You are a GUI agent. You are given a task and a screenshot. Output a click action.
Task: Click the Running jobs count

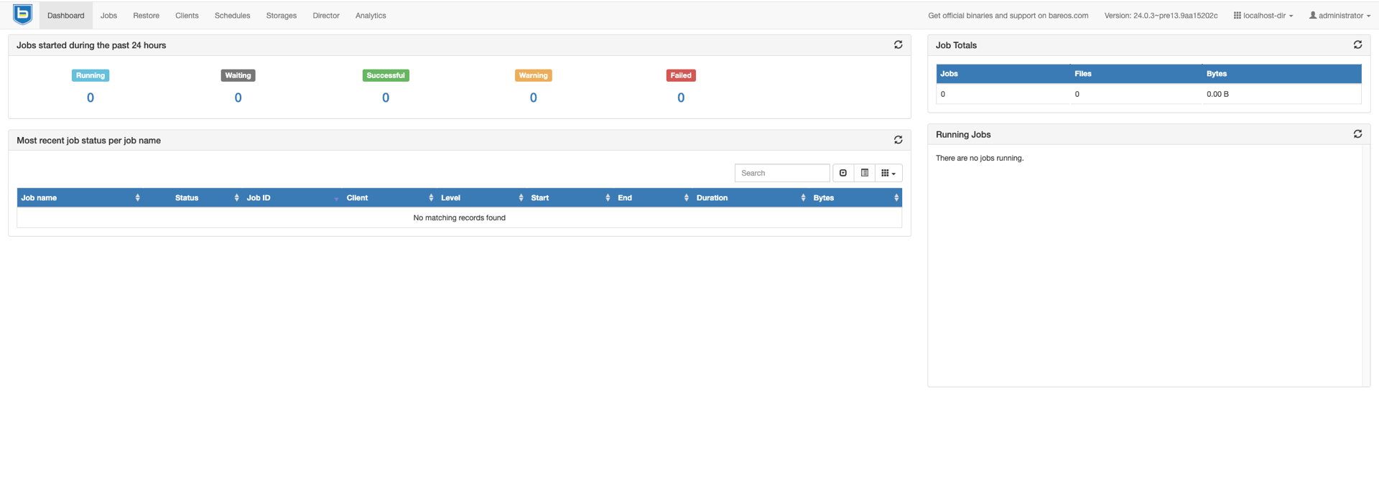pyautogui.click(x=90, y=98)
